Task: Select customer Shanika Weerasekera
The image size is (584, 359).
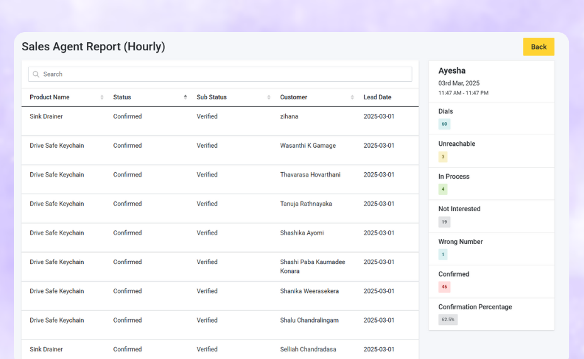Action: point(309,291)
